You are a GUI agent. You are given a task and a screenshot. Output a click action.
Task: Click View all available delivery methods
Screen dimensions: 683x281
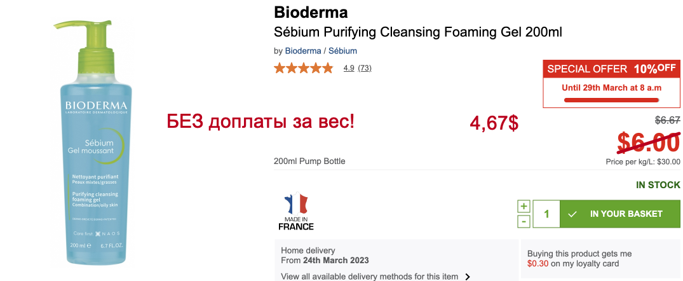click(369, 277)
